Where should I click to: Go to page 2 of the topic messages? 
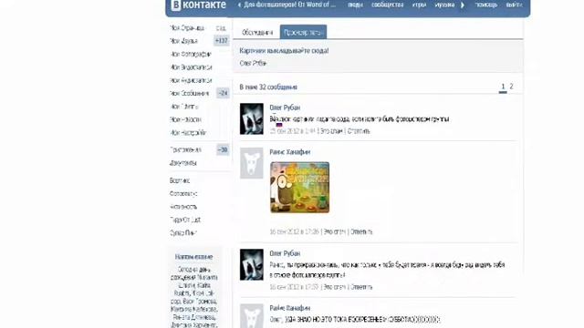511,87
